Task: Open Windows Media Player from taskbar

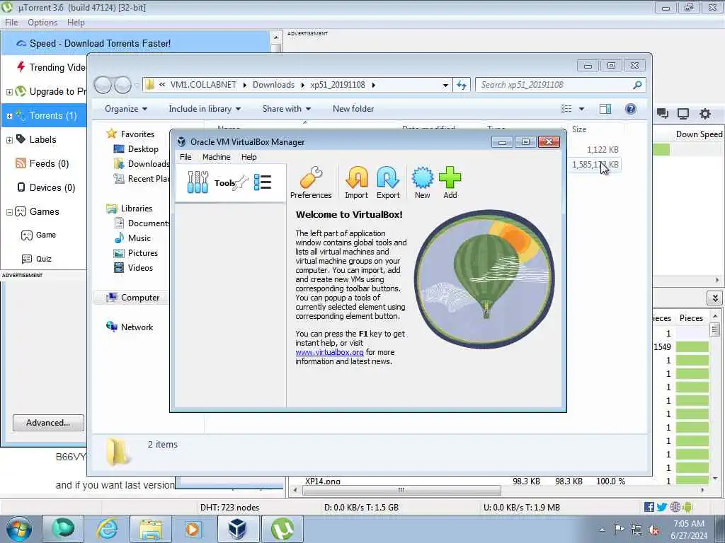Action: tap(193, 529)
